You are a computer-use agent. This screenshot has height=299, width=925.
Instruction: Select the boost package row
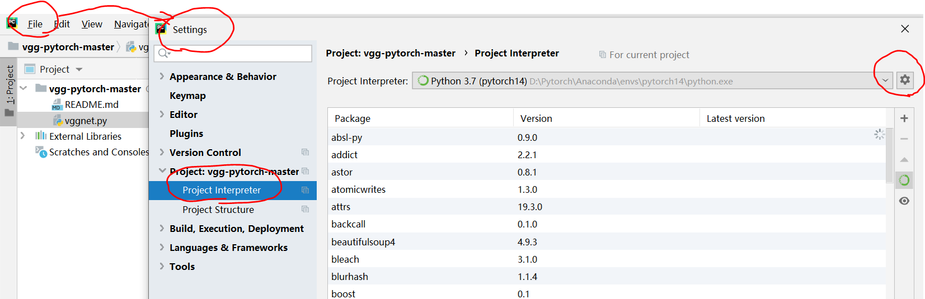[607, 293]
